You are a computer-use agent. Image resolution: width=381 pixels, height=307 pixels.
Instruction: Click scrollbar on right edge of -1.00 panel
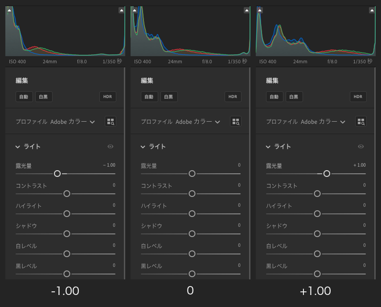pos(124,173)
